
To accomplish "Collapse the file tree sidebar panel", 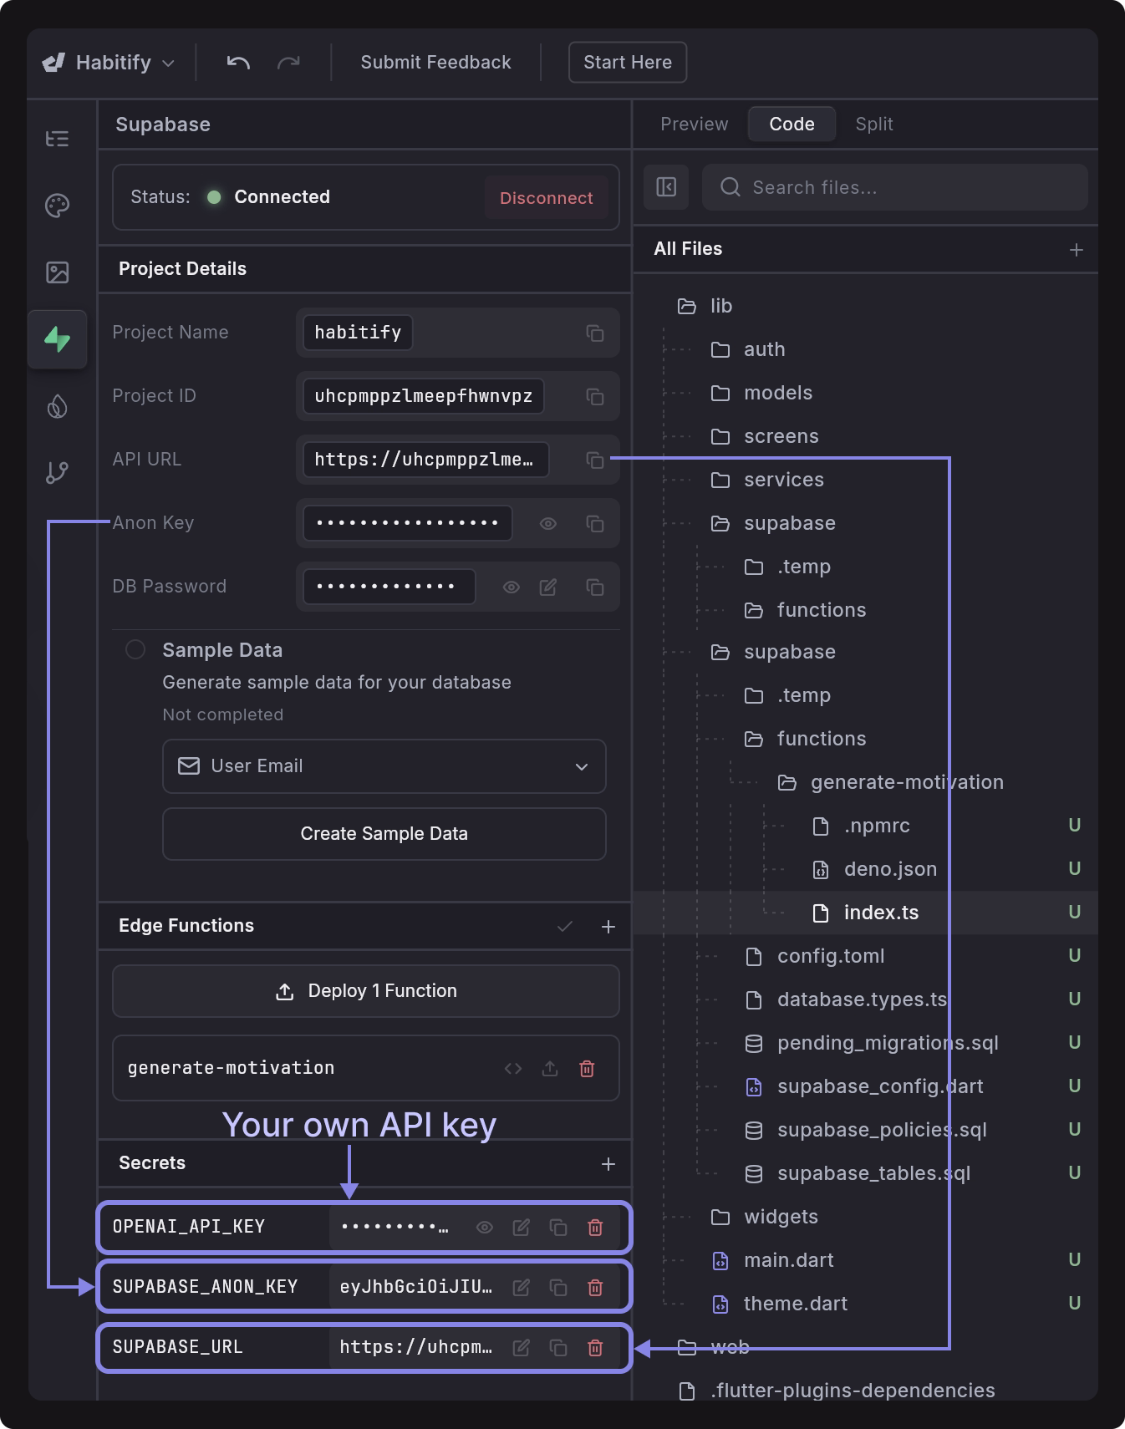I will tap(666, 187).
